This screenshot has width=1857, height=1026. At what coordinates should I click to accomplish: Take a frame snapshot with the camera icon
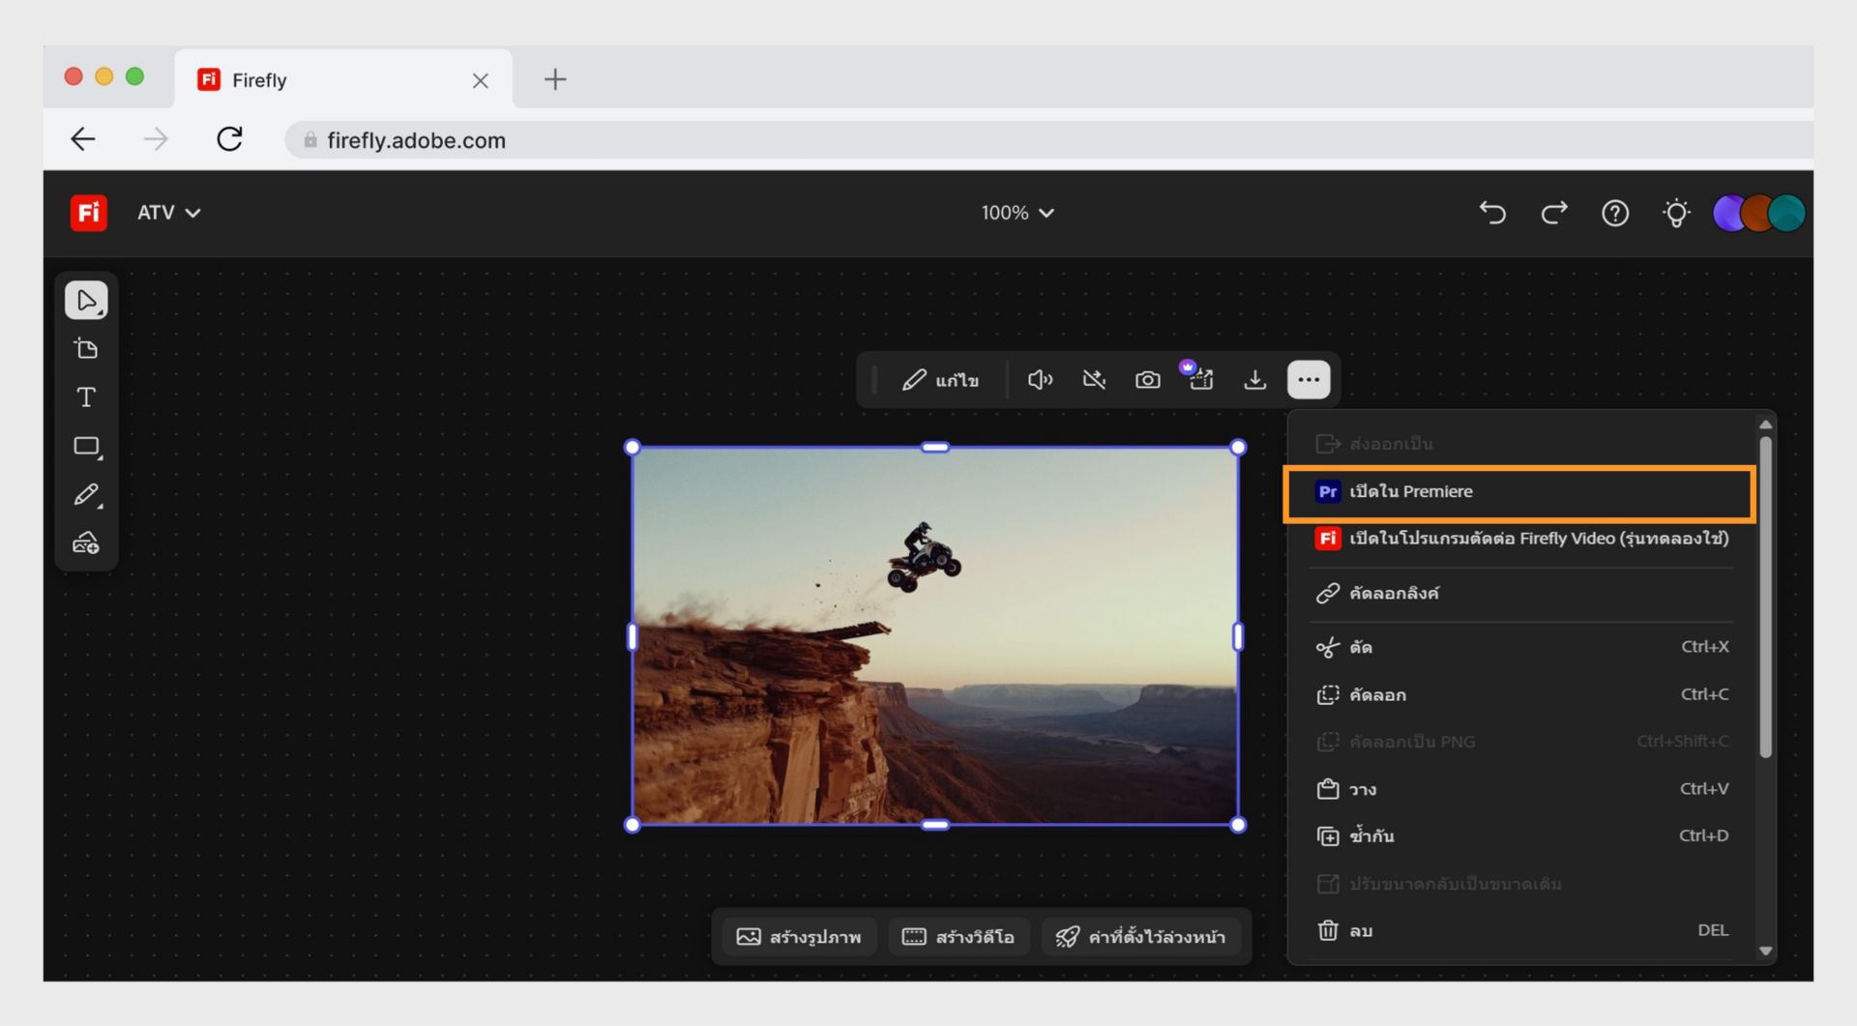coord(1147,379)
